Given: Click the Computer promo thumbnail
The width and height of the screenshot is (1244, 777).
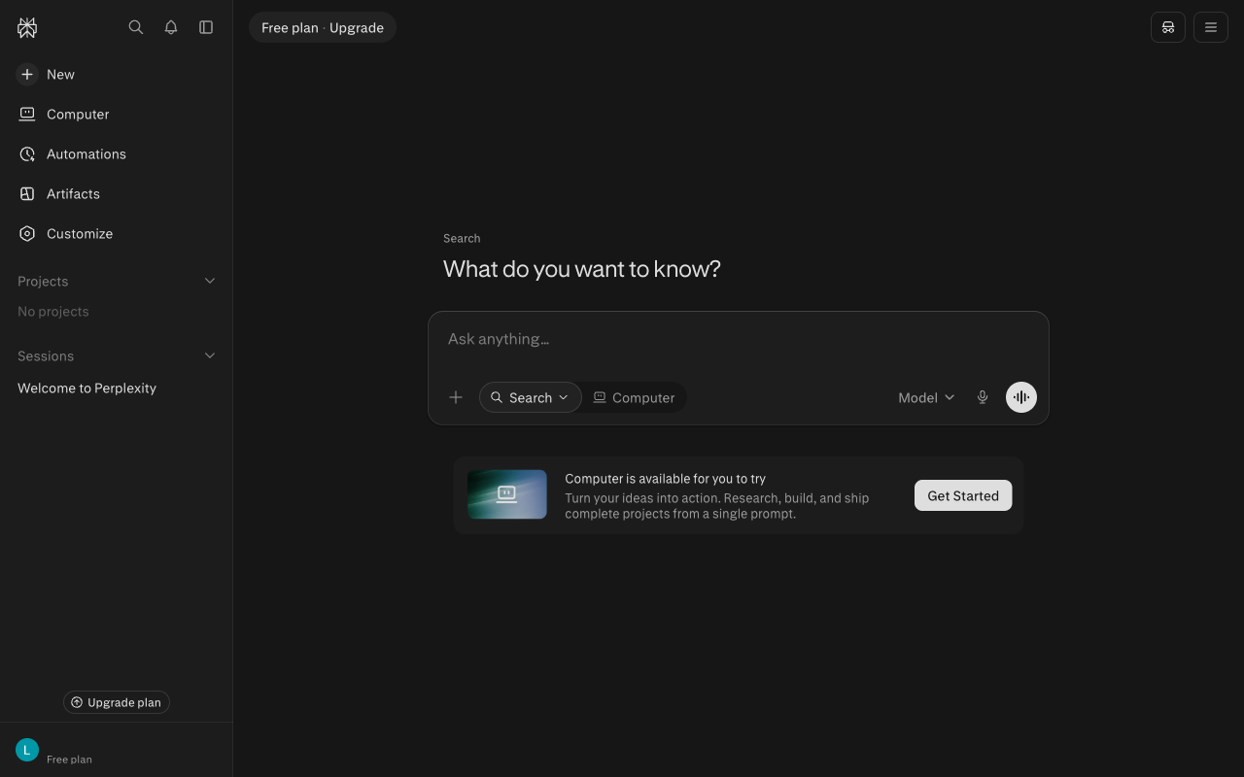Looking at the screenshot, I should click(507, 494).
